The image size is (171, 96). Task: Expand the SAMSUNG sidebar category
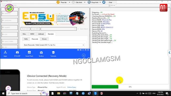coord(10,21)
